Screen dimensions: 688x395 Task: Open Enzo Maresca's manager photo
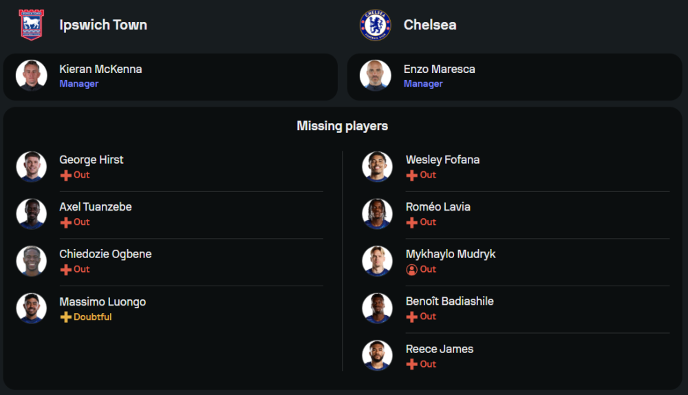pyautogui.click(x=376, y=76)
